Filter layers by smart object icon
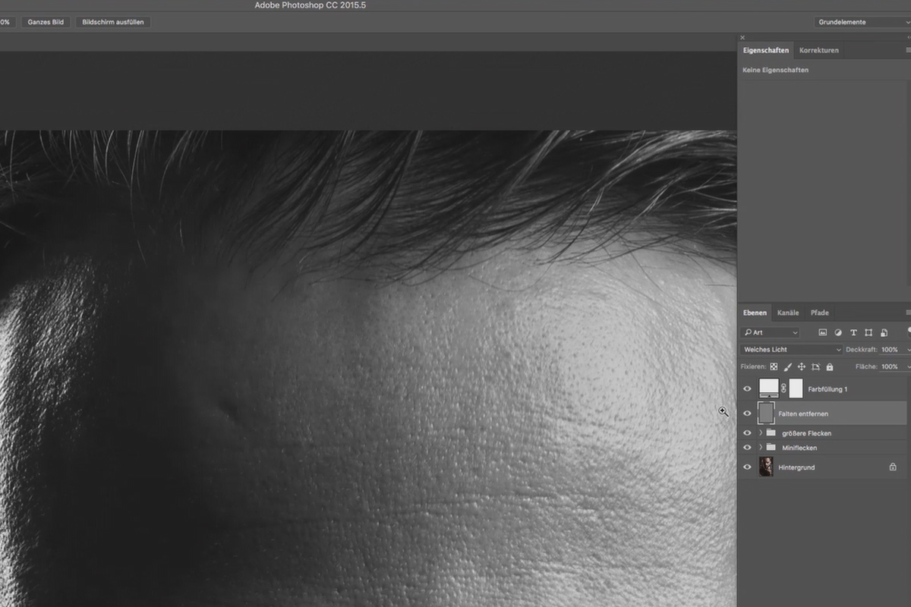 click(884, 332)
